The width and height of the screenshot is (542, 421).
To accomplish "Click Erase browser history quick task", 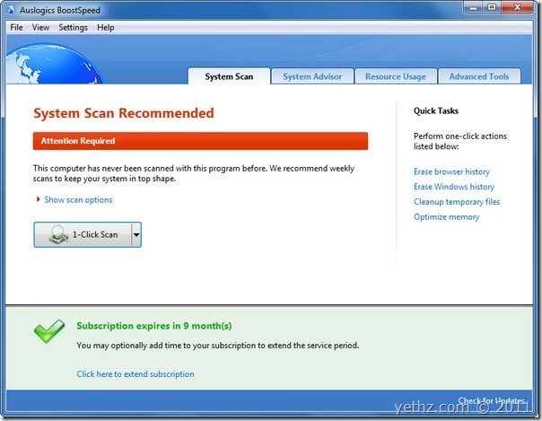I will tap(451, 171).
